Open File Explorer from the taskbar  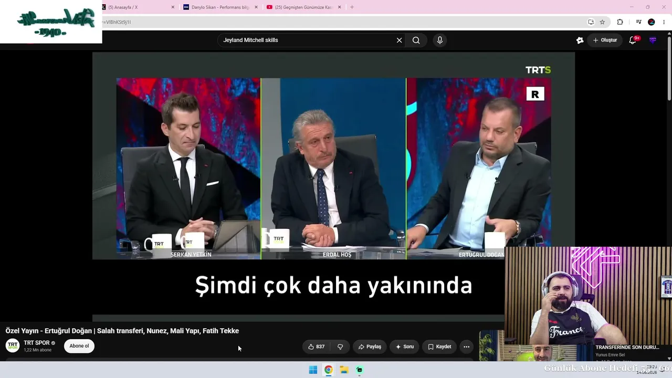click(x=344, y=370)
